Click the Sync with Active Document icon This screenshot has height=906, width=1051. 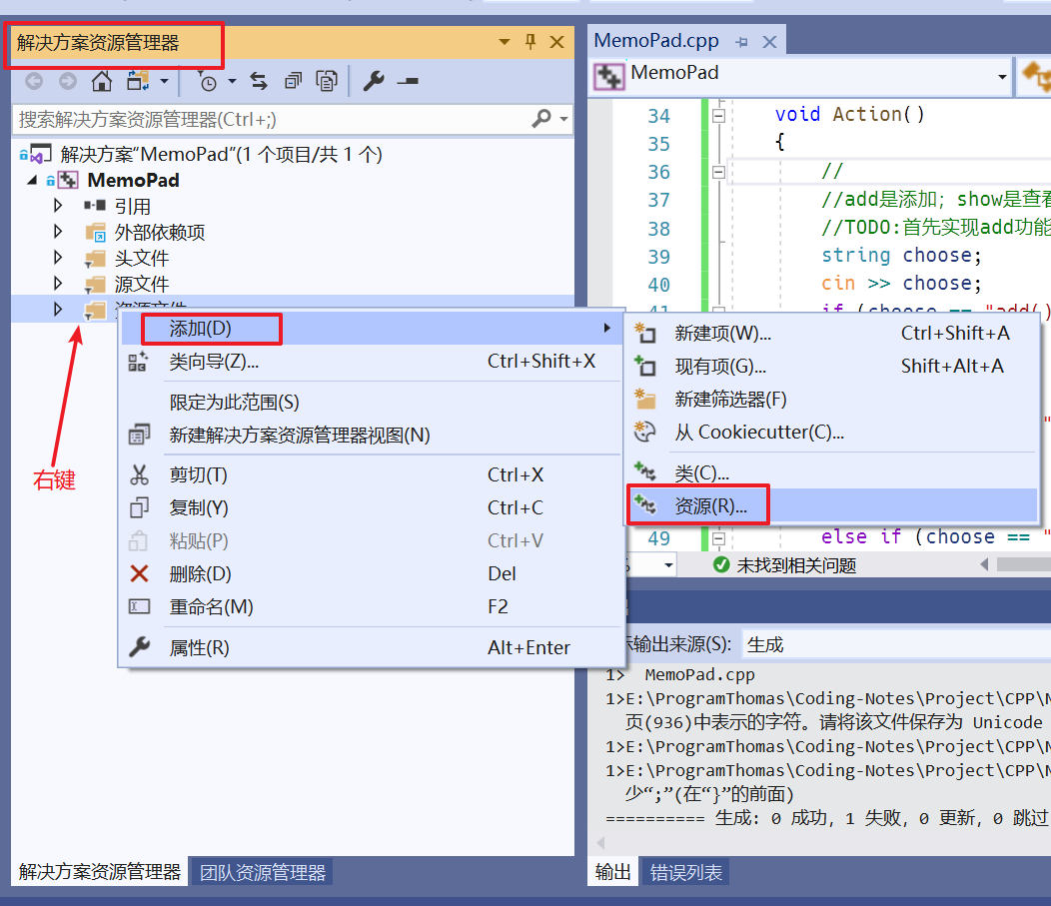(x=258, y=81)
